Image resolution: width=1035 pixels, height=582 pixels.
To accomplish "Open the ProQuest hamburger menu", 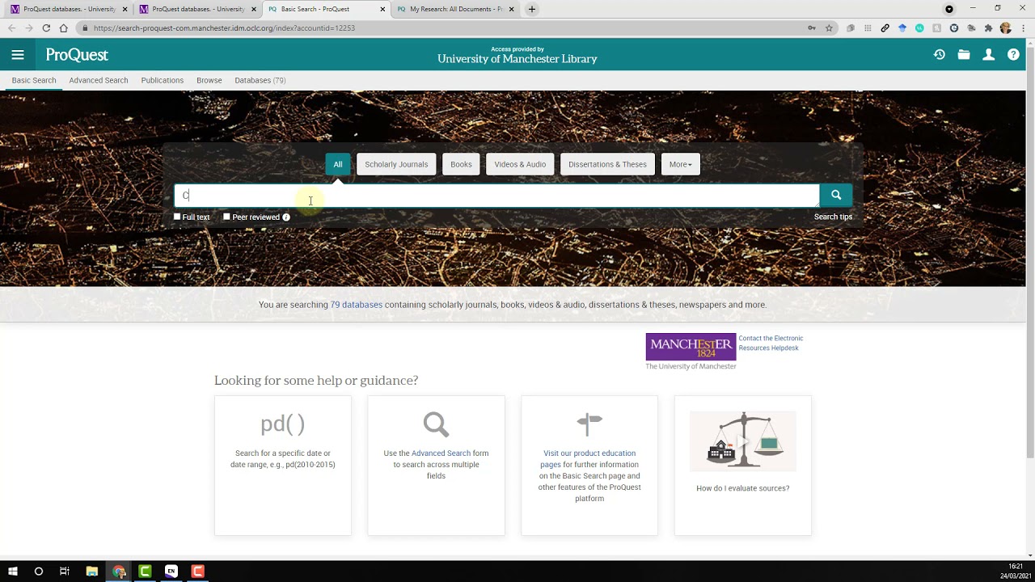I will (18, 55).
